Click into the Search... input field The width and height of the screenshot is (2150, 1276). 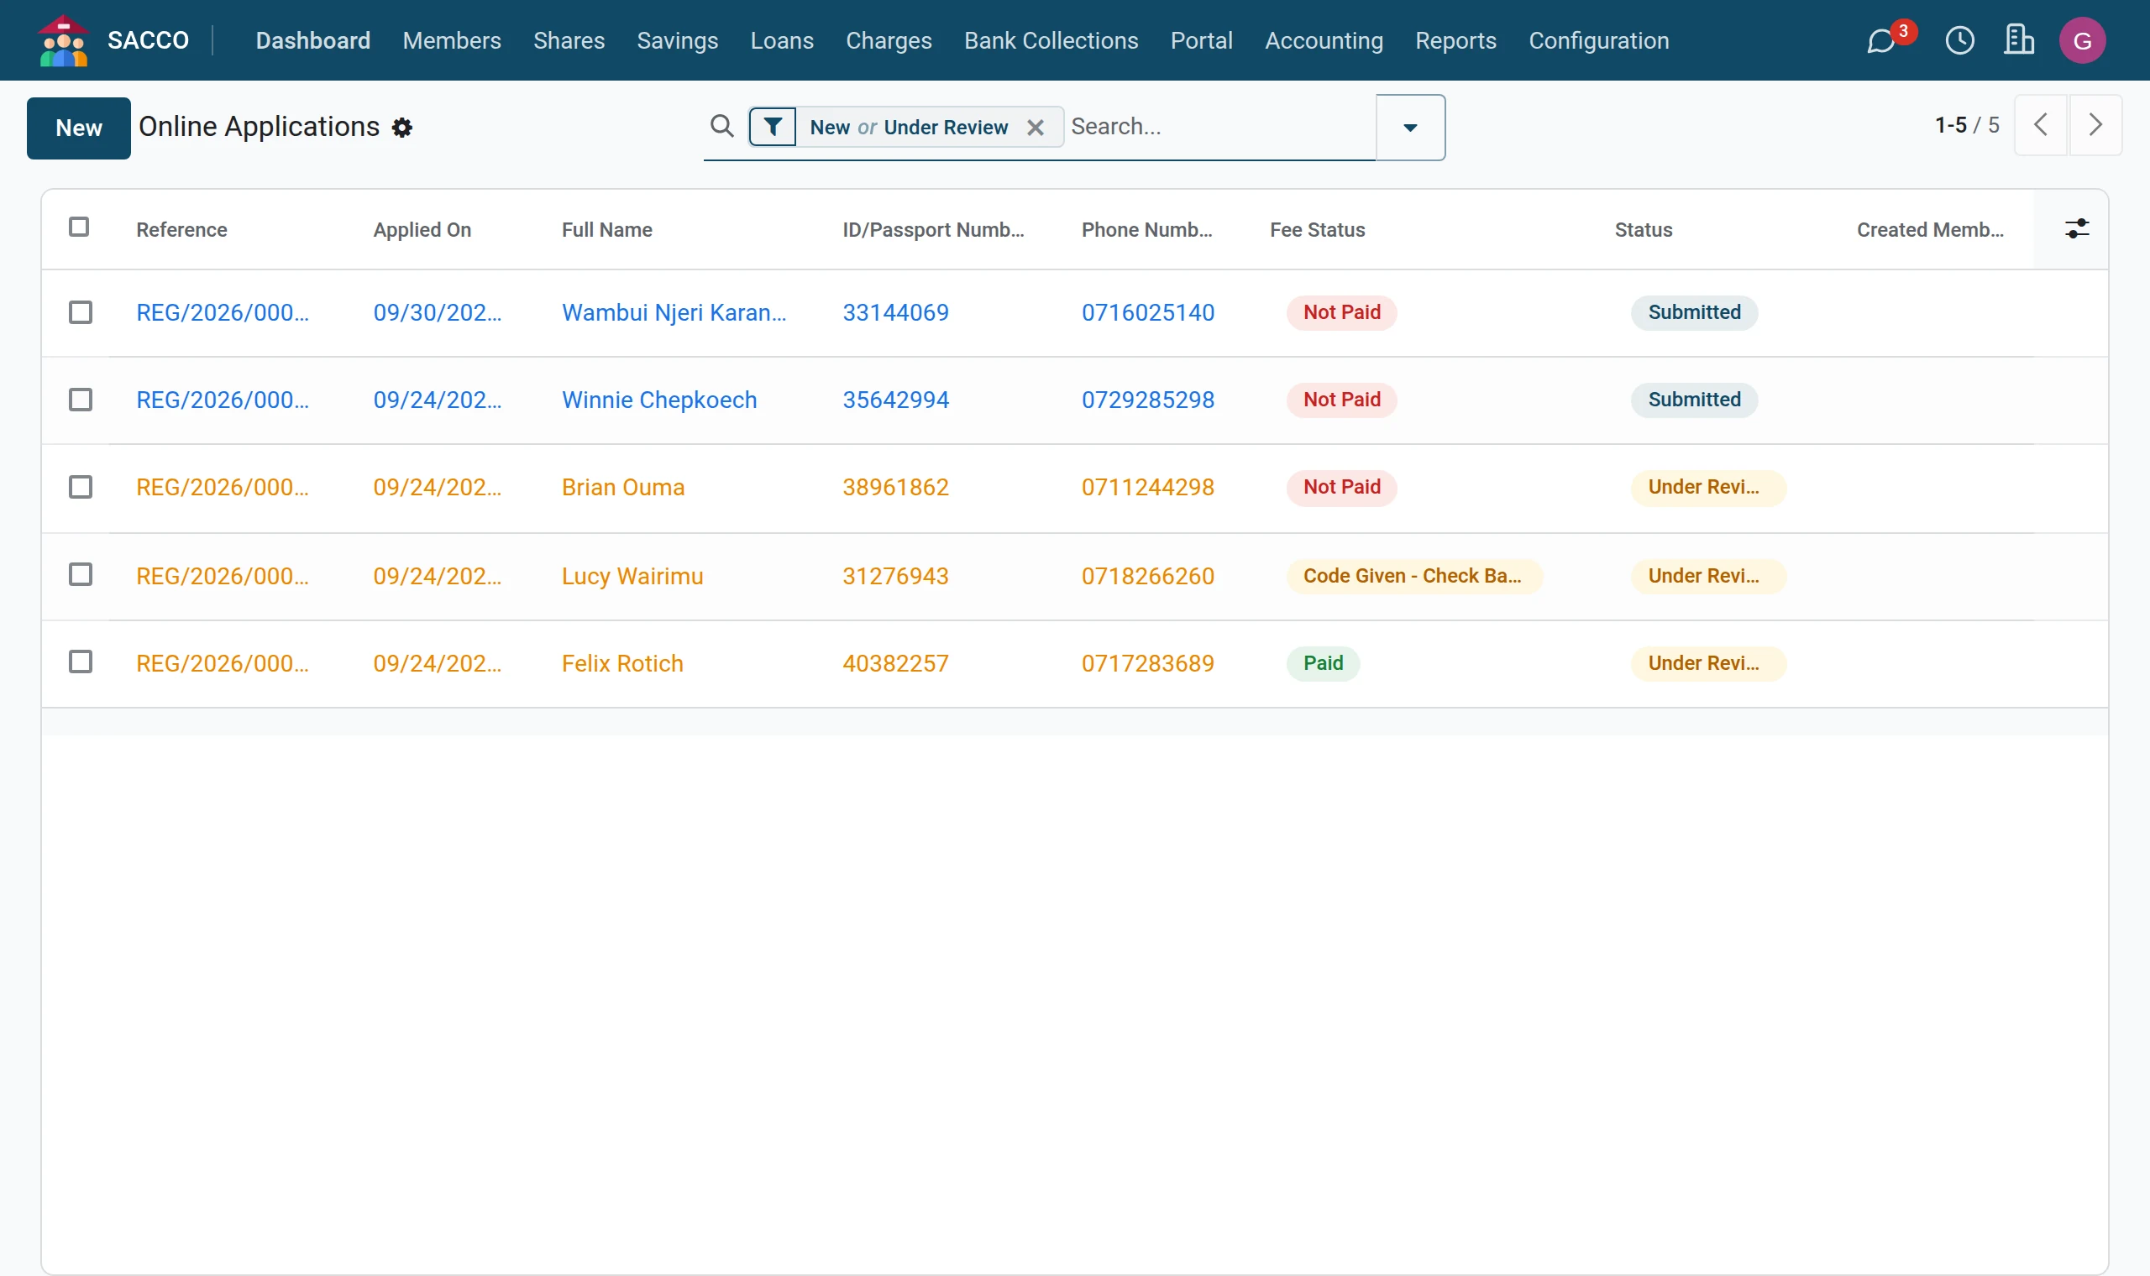1220,128
